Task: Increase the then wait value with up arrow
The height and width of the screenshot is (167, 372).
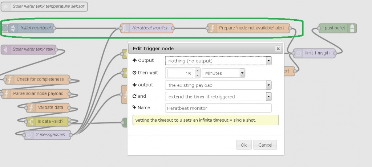Action: (197, 71)
